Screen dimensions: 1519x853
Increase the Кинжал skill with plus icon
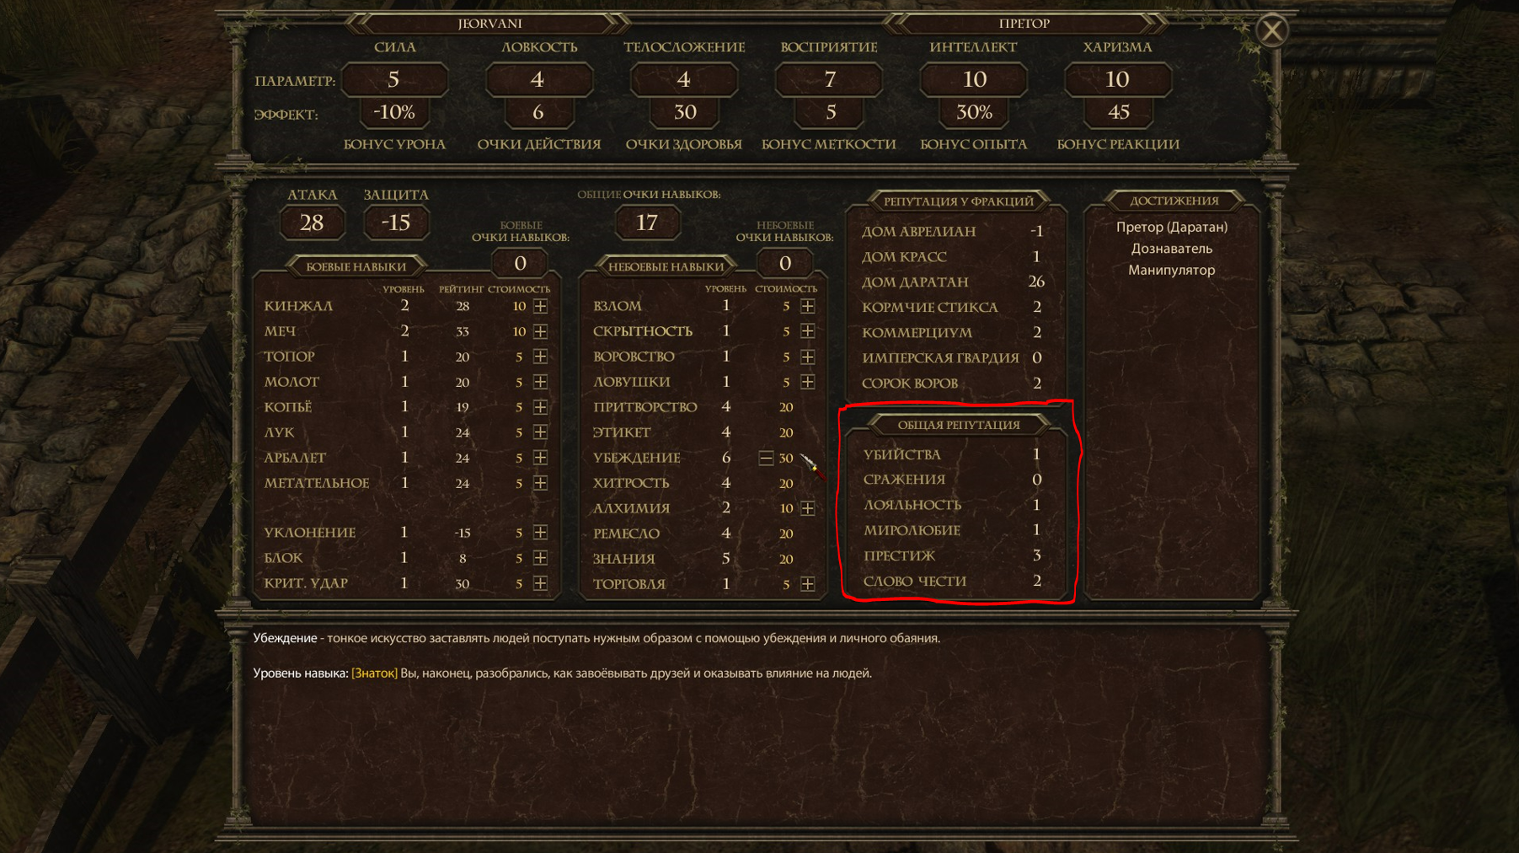coord(540,306)
